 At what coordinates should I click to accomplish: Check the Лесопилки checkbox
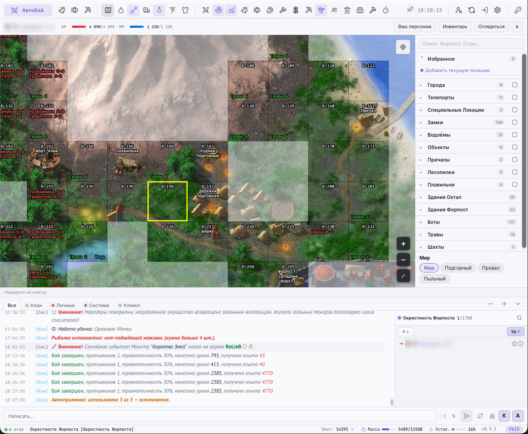point(515,172)
